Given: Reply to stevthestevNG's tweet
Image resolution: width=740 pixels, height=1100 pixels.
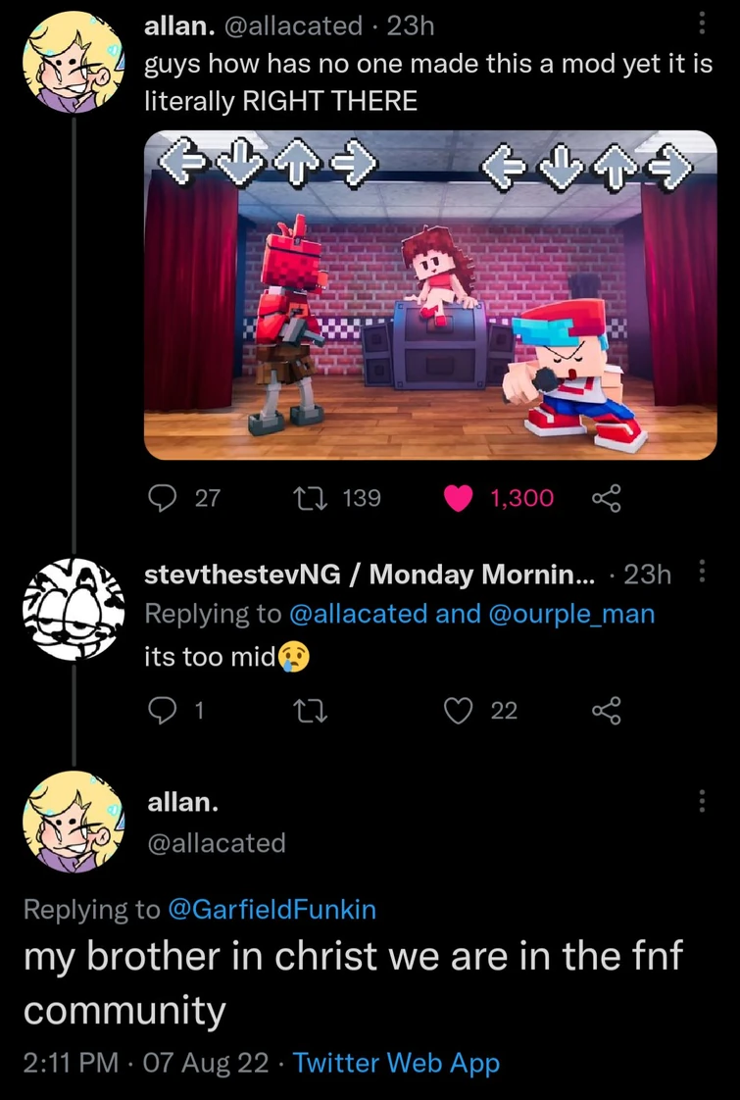Looking at the screenshot, I should [160, 711].
